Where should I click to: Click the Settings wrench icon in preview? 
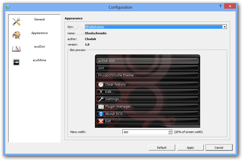tap(101, 99)
